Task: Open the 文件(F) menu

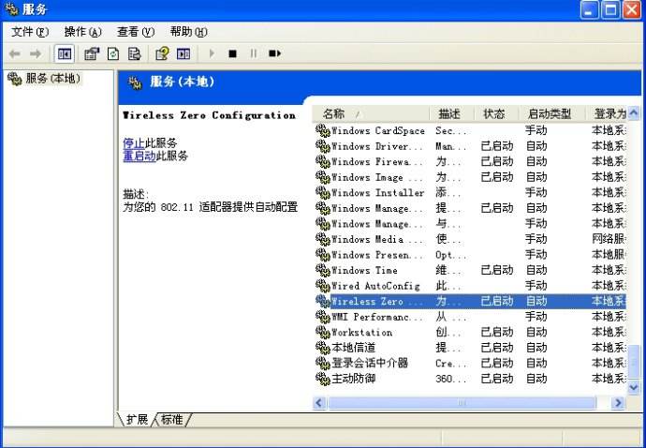Action: pyautogui.click(x=30, y=32)
